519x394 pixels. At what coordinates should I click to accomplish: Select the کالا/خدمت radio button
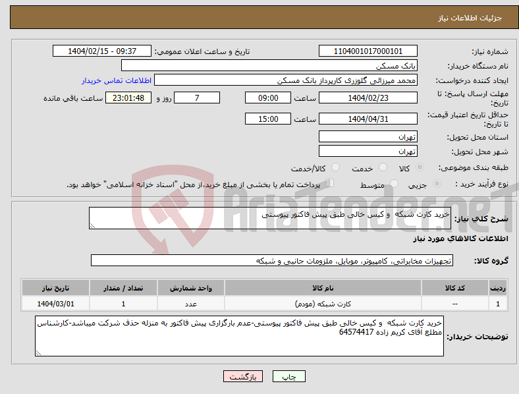point(335,167)
